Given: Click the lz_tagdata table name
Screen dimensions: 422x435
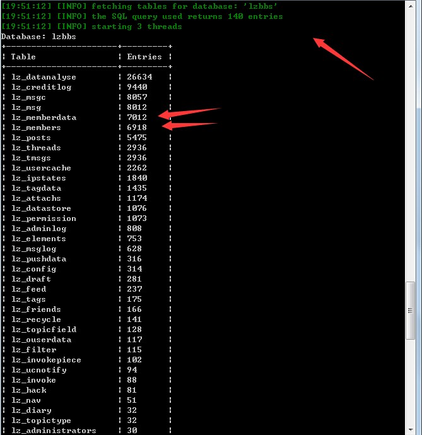Looking at the screenshot, I should point(36,188).
